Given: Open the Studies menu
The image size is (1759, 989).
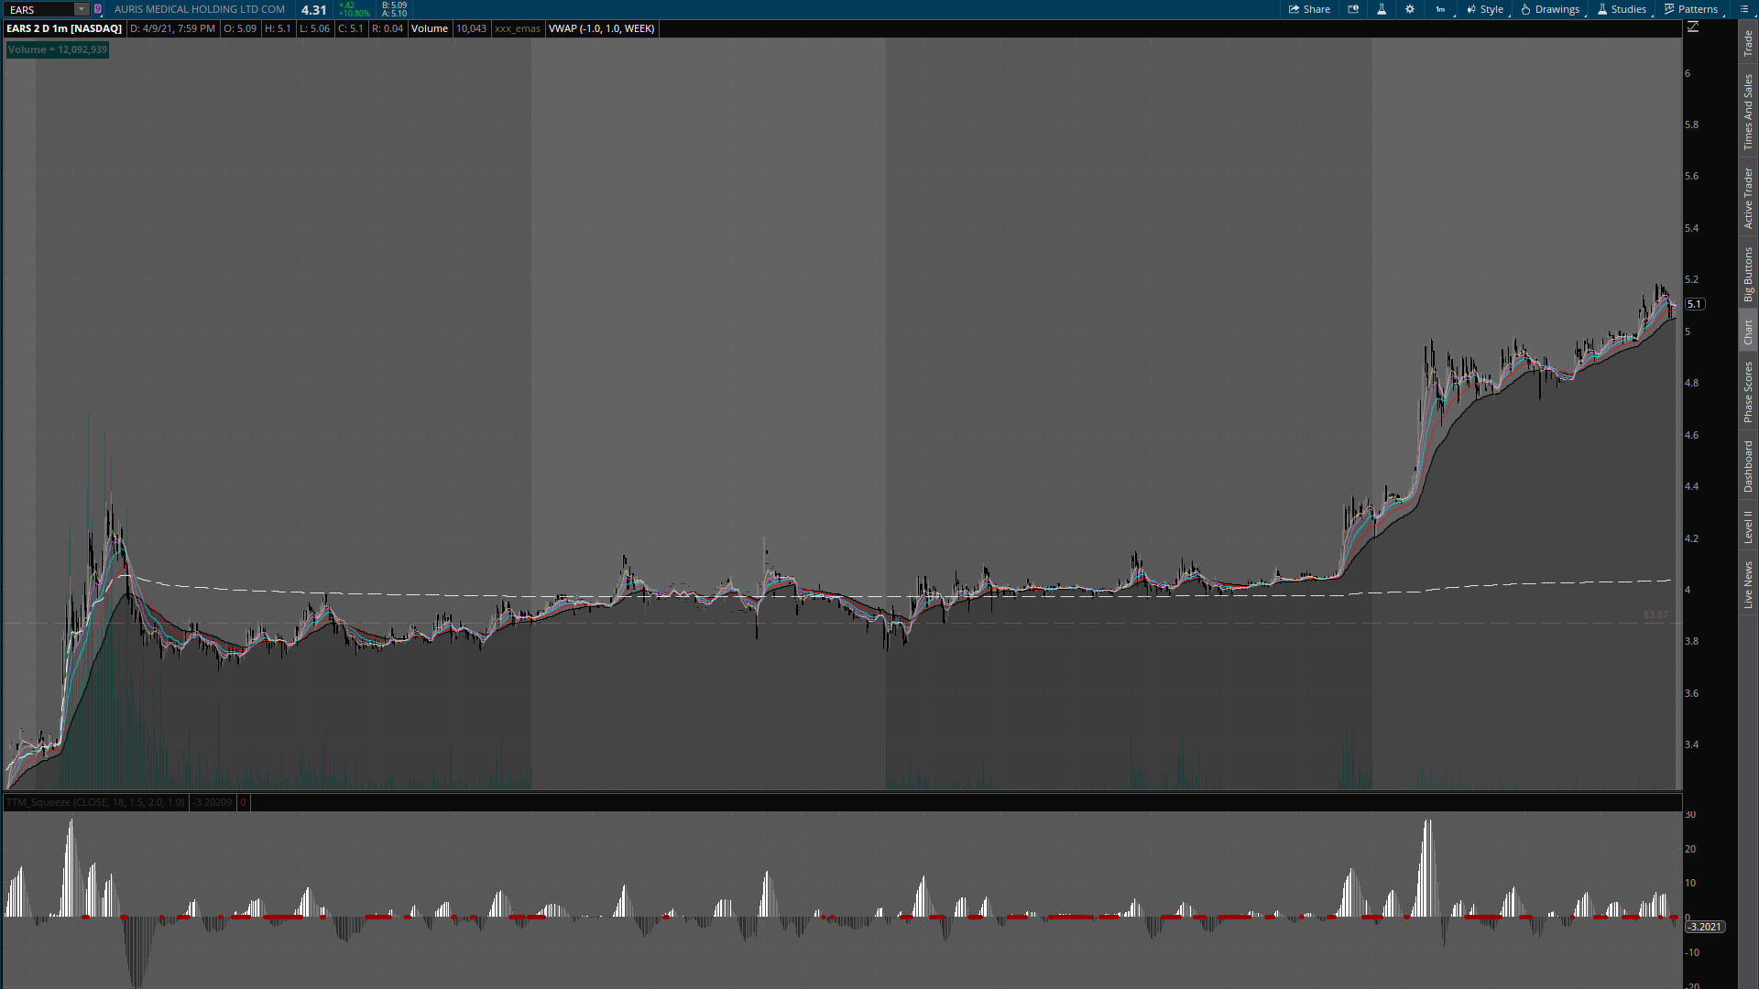Looking at the screenshot, I should pyautogui.click(x=1622, y=9).
